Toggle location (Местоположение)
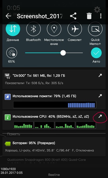 click(54, 29)
